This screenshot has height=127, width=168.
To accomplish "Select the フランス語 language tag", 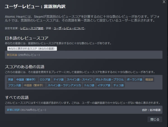I will click(14, 86).
